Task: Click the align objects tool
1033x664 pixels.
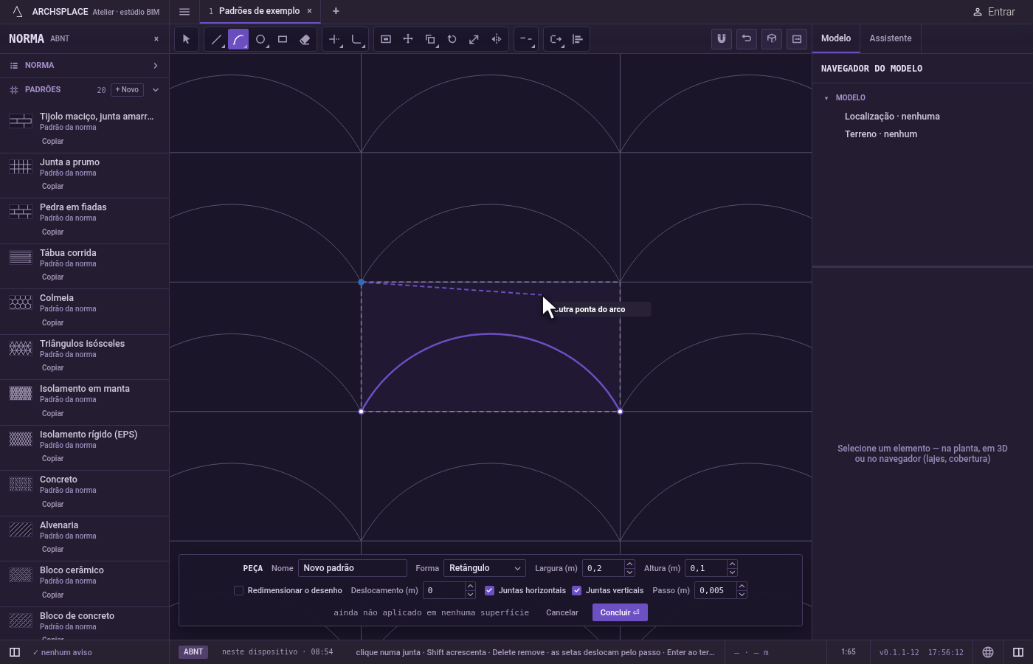Action: (x=578, y=39)
